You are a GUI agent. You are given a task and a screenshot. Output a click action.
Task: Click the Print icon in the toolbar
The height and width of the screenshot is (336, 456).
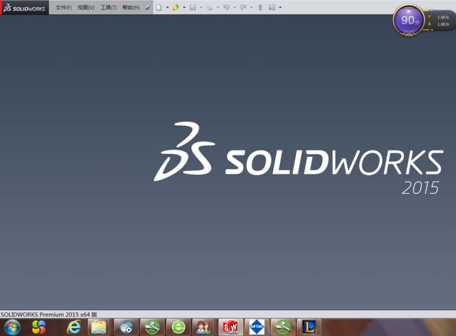(x=209, y=8)
